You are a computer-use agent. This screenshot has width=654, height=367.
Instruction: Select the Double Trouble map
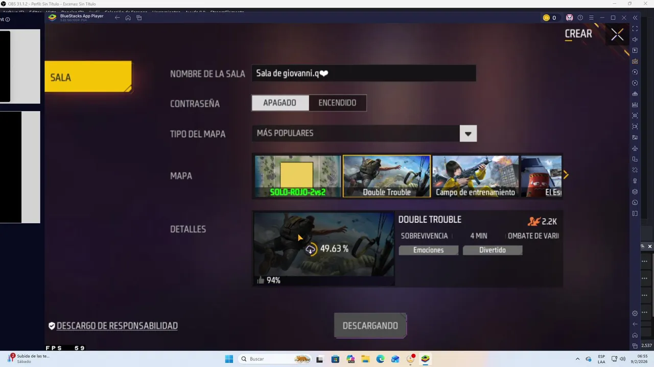(x=387, y=176)
